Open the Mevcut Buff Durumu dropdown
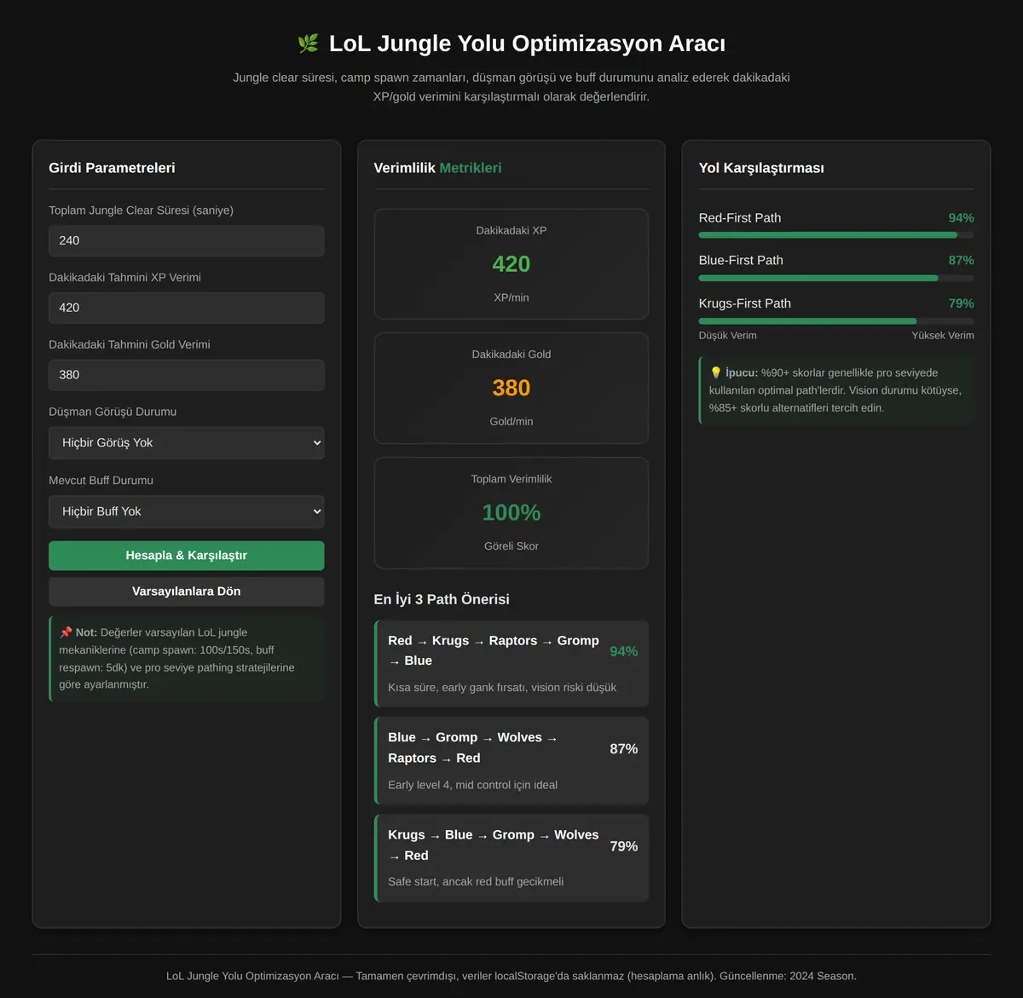 187,511
